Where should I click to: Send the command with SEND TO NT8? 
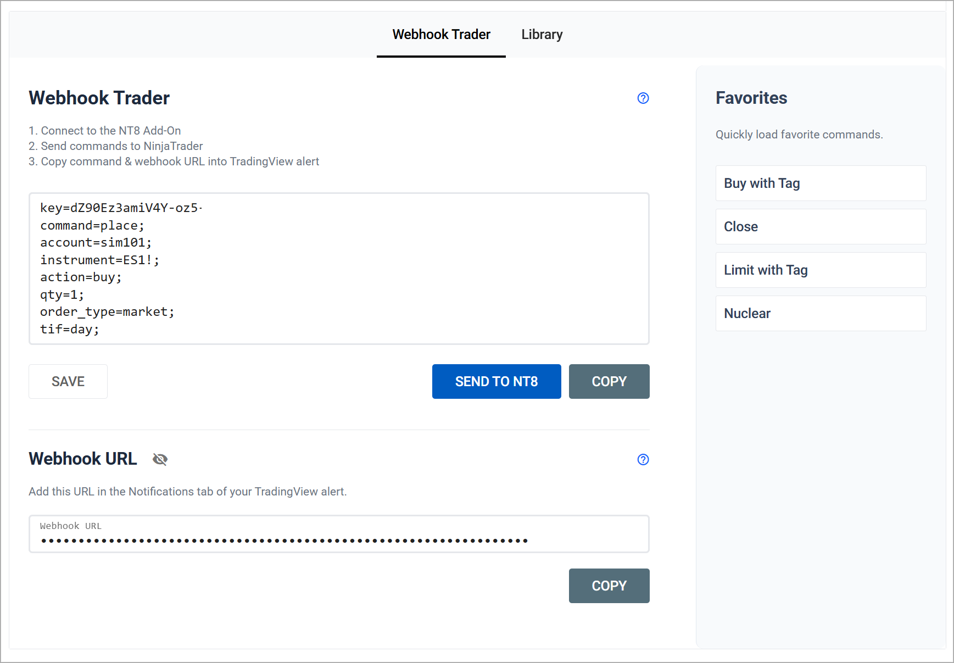(x=496, y=382)
